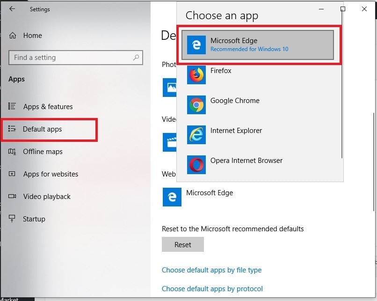Click the Startup icon
The image size is (377, 301).
(x=12, y=219)
